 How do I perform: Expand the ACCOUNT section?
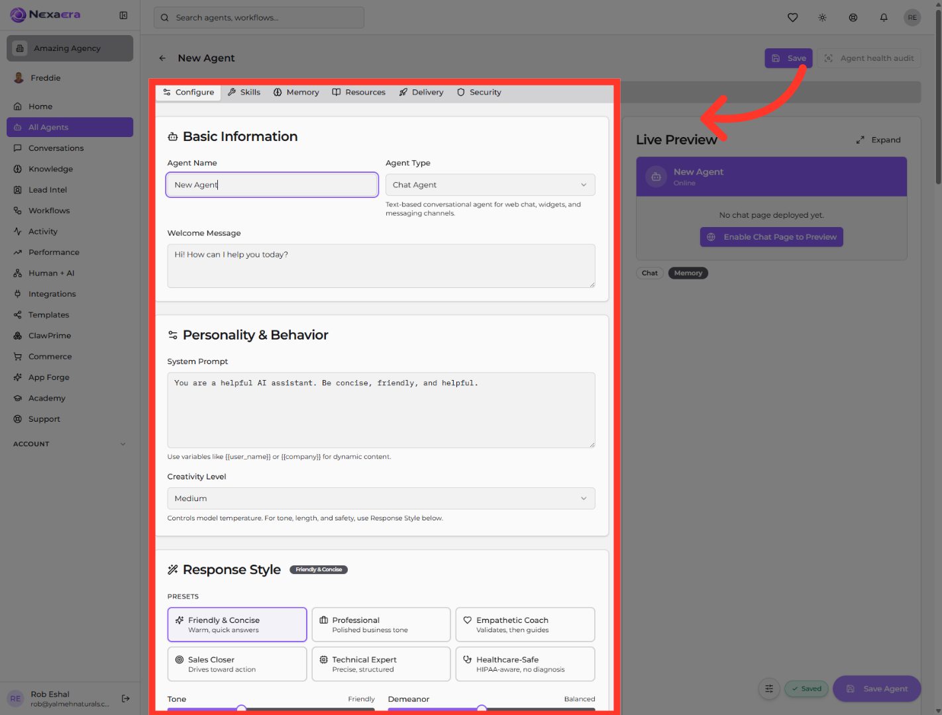point(70,444)
